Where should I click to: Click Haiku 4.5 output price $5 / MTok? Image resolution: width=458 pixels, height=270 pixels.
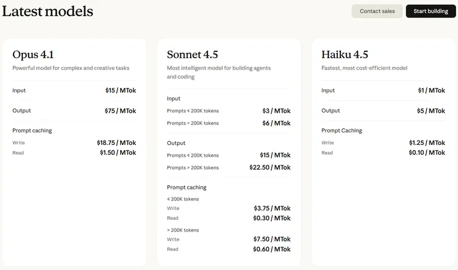(x=431, y=111)
